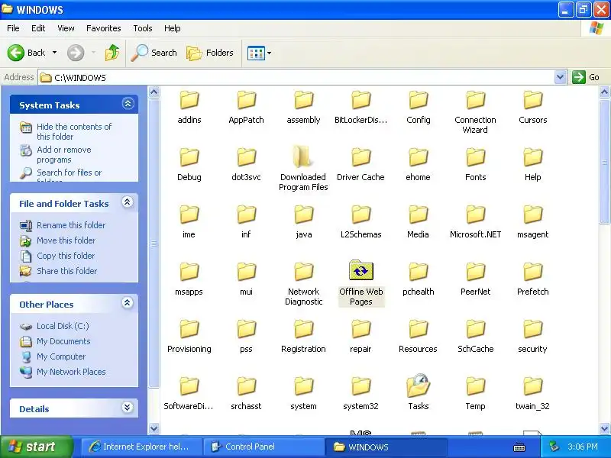This screenshot has width=611, height=458.
Task: Select the Network Diagnostic folder
Action: 303,283
